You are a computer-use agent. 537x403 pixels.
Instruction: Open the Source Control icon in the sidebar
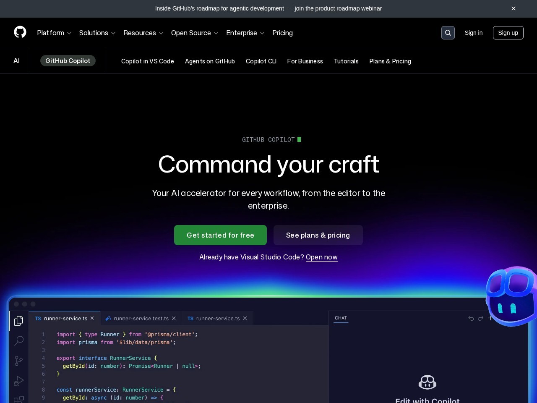click(x=18, y=361)
